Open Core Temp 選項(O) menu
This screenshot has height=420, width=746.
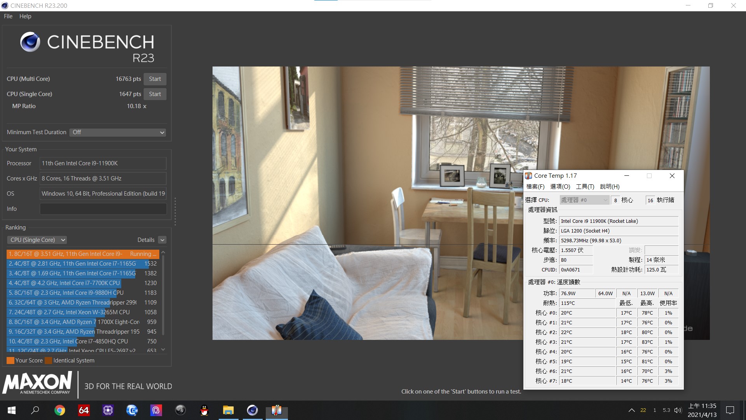coord(560,187)
